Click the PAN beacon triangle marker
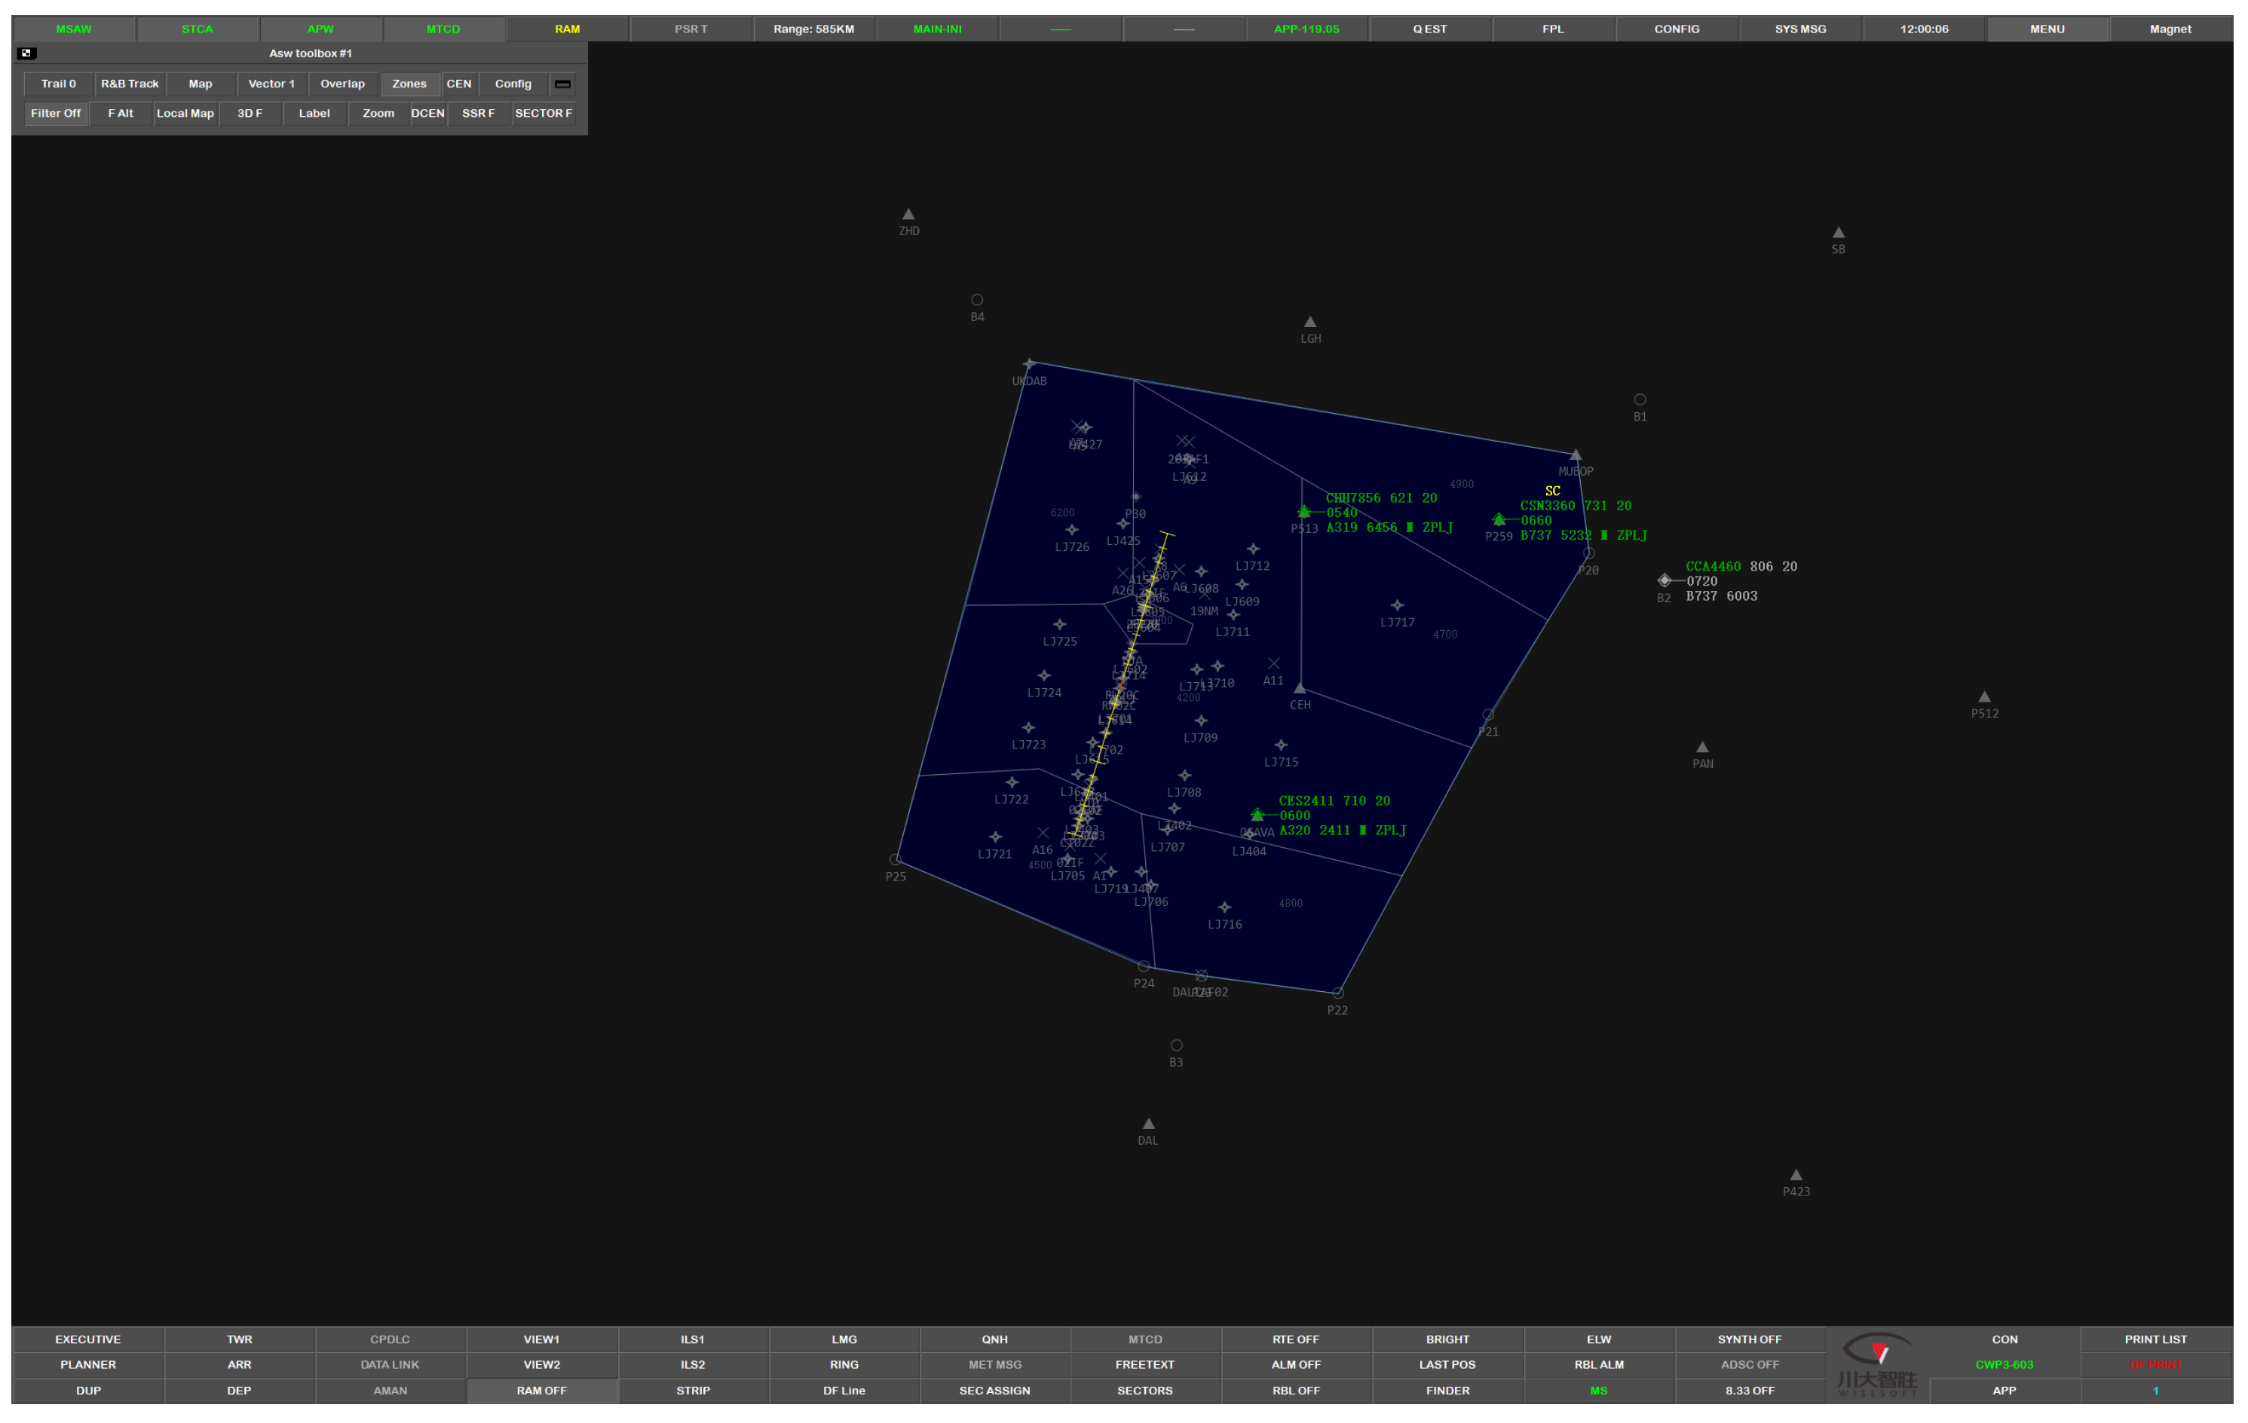The width and height of the screenshot is (2248, 1423). tap(1702, 748)
